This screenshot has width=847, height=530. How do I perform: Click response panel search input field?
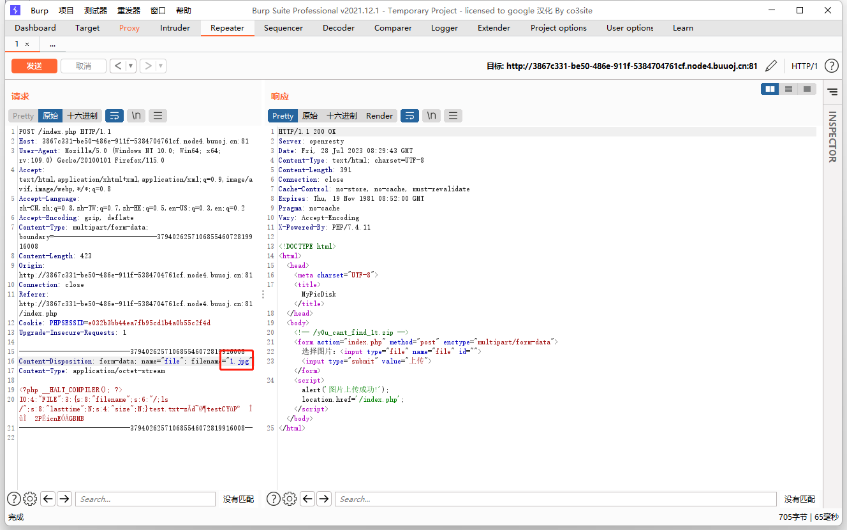[556, 499]
